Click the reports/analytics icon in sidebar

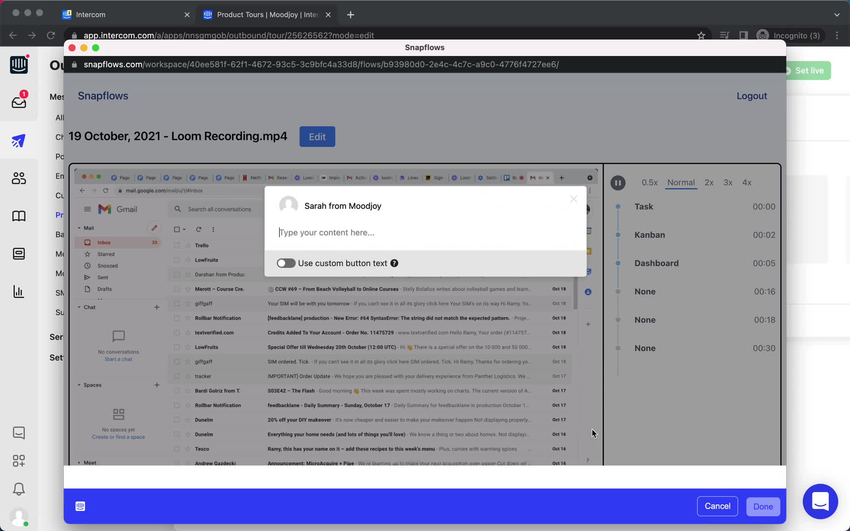click(x=18, y=292)
